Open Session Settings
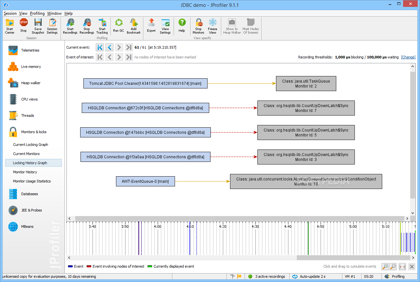This screenshot has height=282, width=420. pos(52,26)
